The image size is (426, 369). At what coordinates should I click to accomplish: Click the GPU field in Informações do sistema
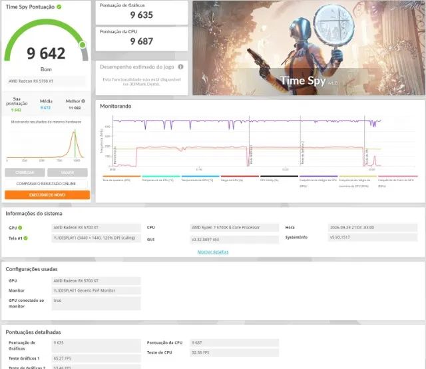tap(96, 227)
